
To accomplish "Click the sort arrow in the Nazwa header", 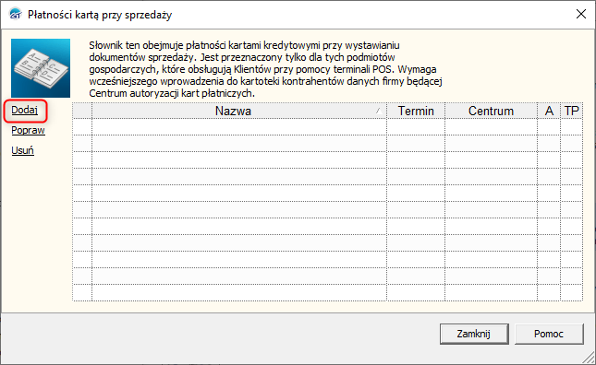I will coord(378,111).
